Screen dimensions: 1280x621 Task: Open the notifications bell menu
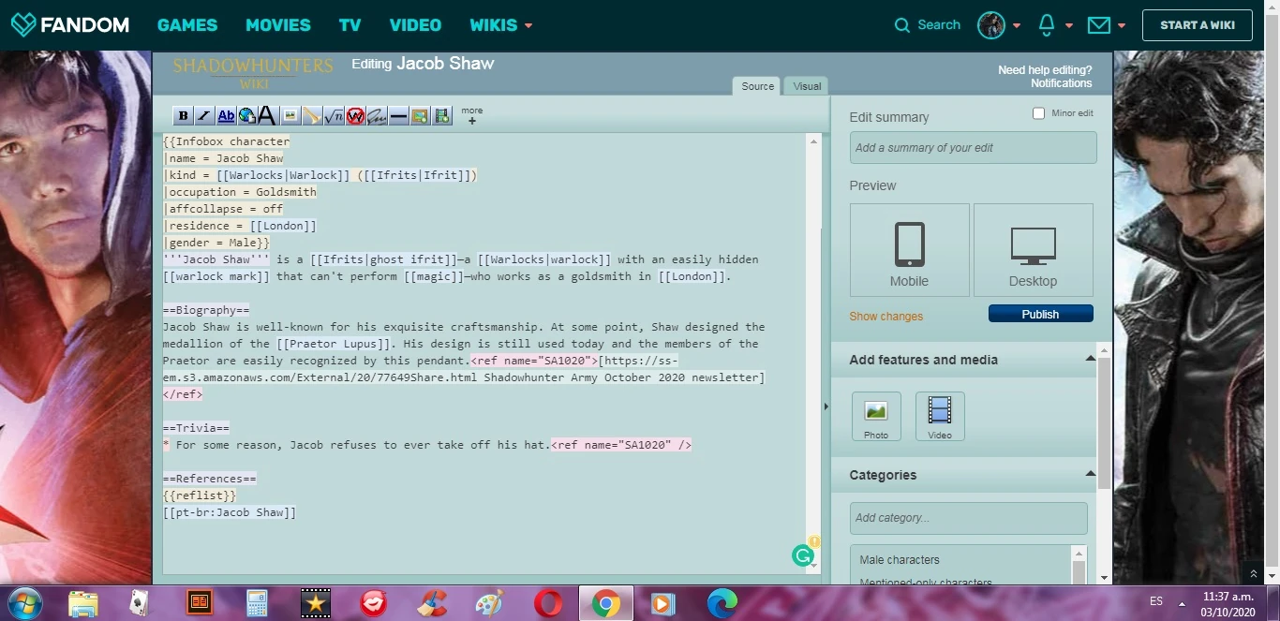[1048, 25]
